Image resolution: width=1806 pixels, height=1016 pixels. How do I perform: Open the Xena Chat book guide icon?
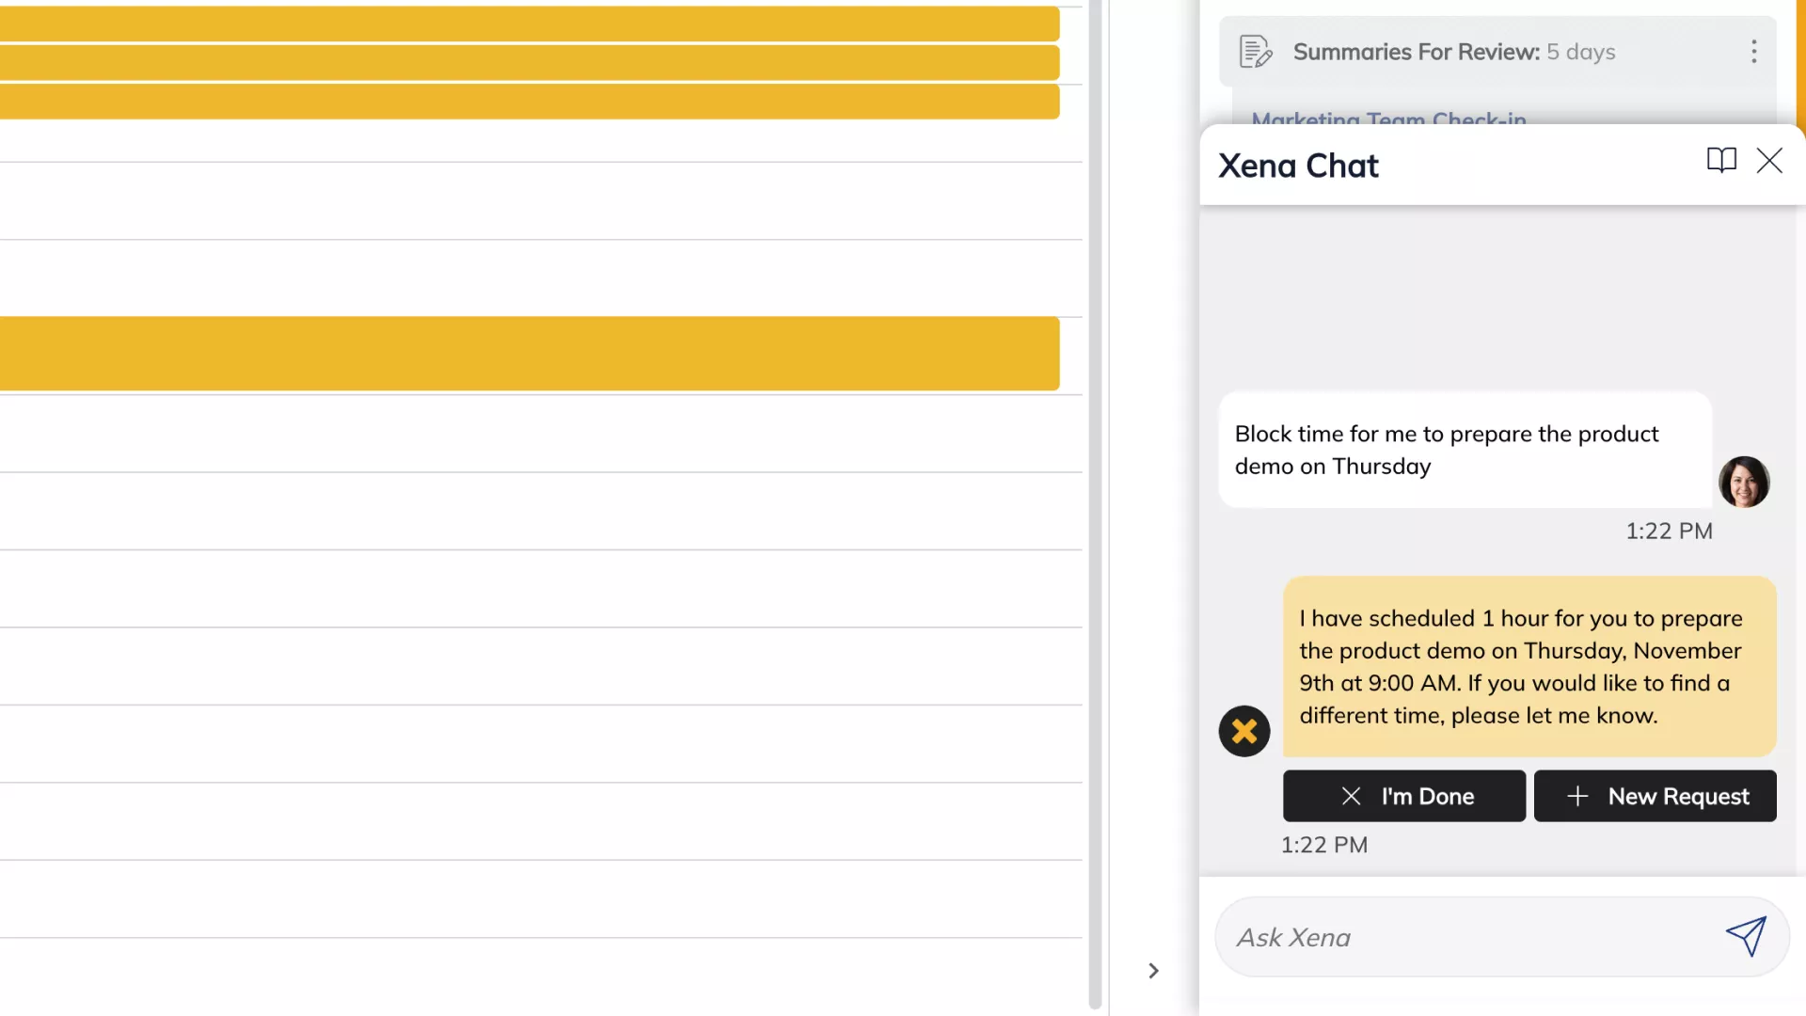pyautogui.click(x=1721, y=161)
